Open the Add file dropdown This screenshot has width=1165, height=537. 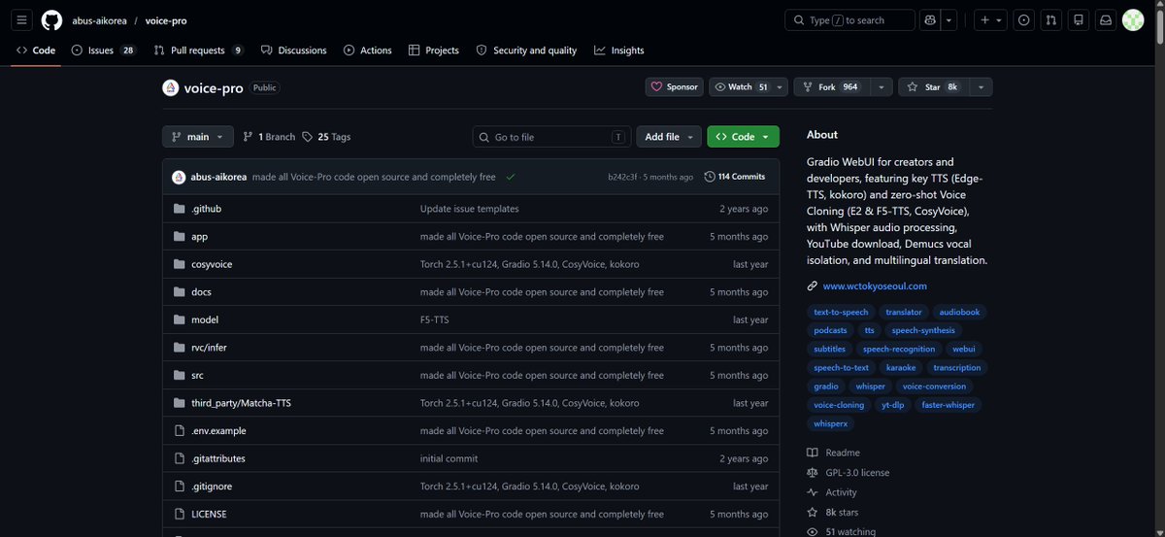tap(668, 137)
